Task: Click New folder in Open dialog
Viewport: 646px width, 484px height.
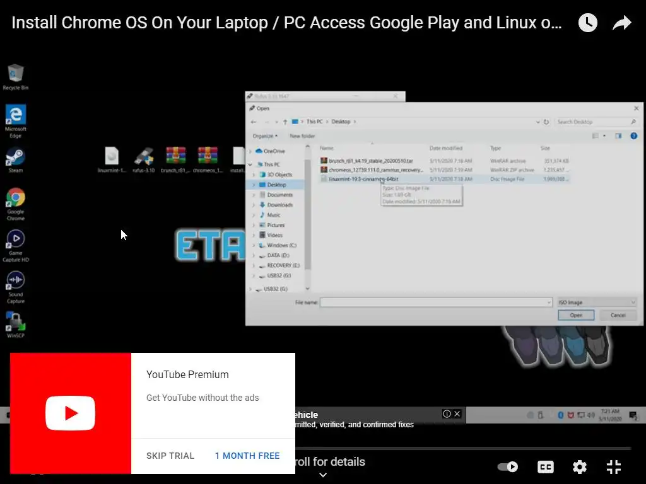Action: pyautogui.click(x=302, y=136)
